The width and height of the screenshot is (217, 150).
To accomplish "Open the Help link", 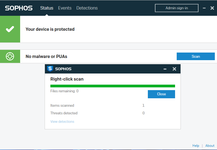I will click(196, 146).
